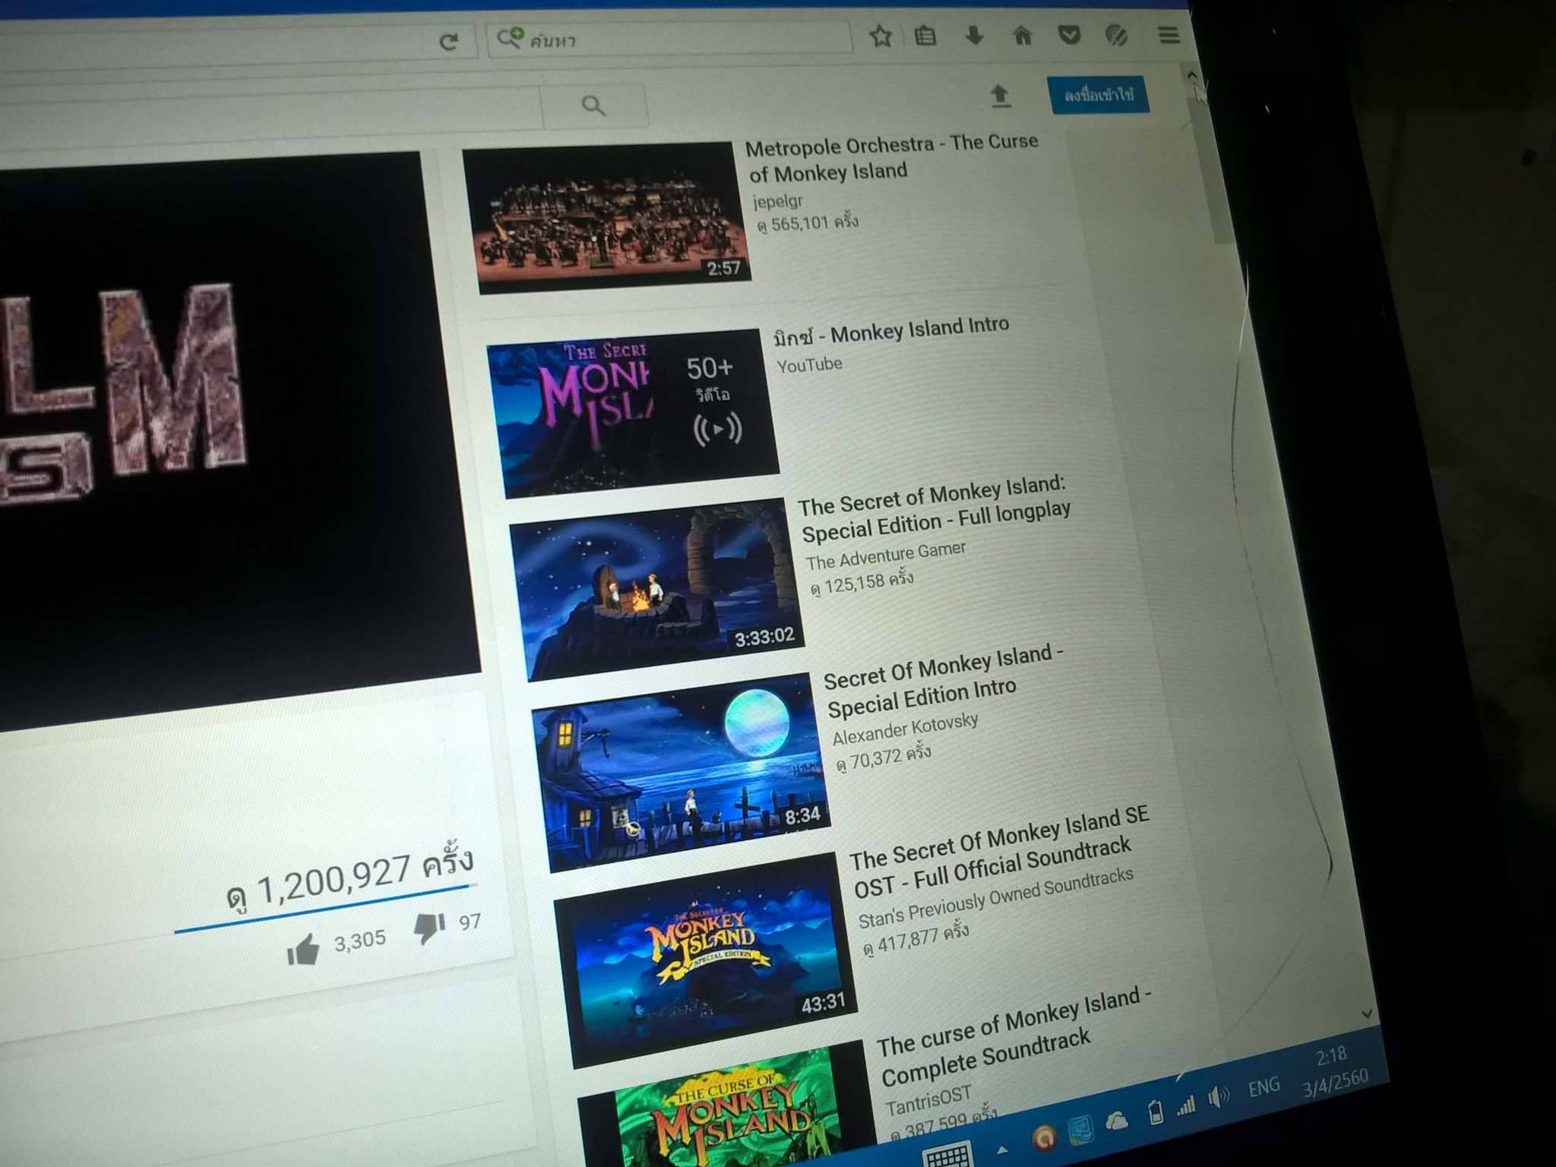Open the jepelgr channel link
This screenshot has height=1167, width=1556.
point(777,201)
